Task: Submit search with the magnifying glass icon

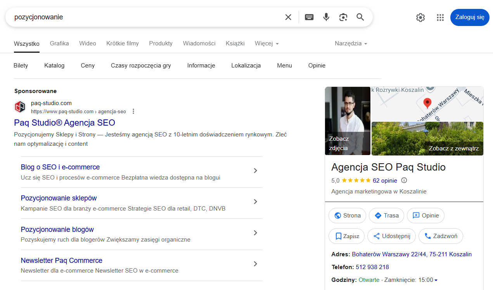Action: [360, 17]
